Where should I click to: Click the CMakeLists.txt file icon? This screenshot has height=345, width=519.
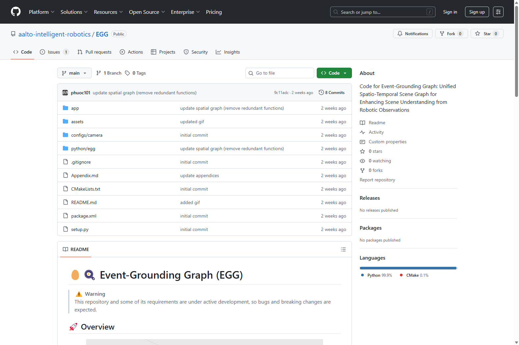click(x=65, y=189)
